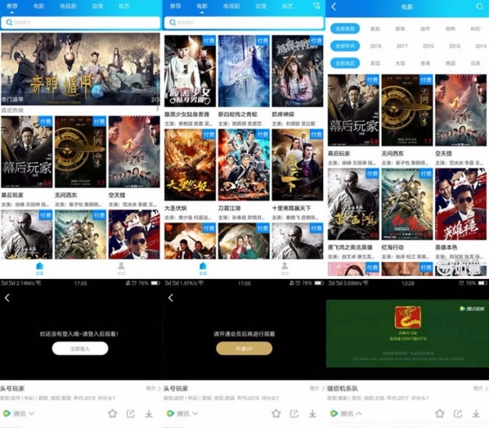Open the 刀霸江湖 movie poster

point(244,165)
